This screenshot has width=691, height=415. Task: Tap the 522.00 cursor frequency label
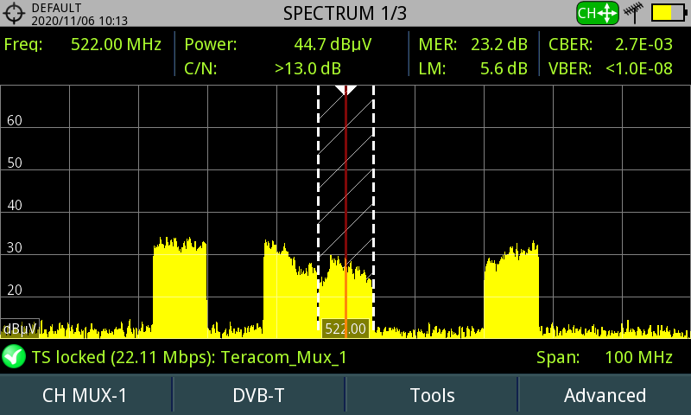click(345, 329)
